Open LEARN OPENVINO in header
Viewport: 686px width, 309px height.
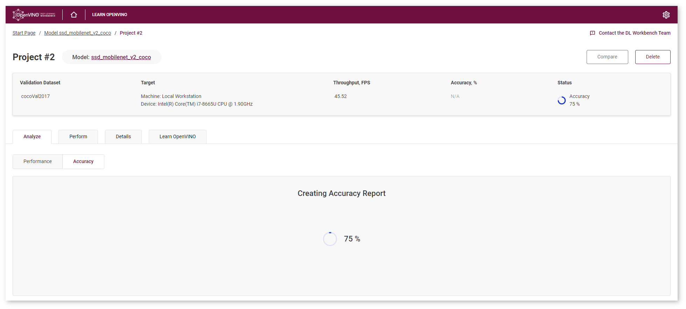(x=110, y=15)
